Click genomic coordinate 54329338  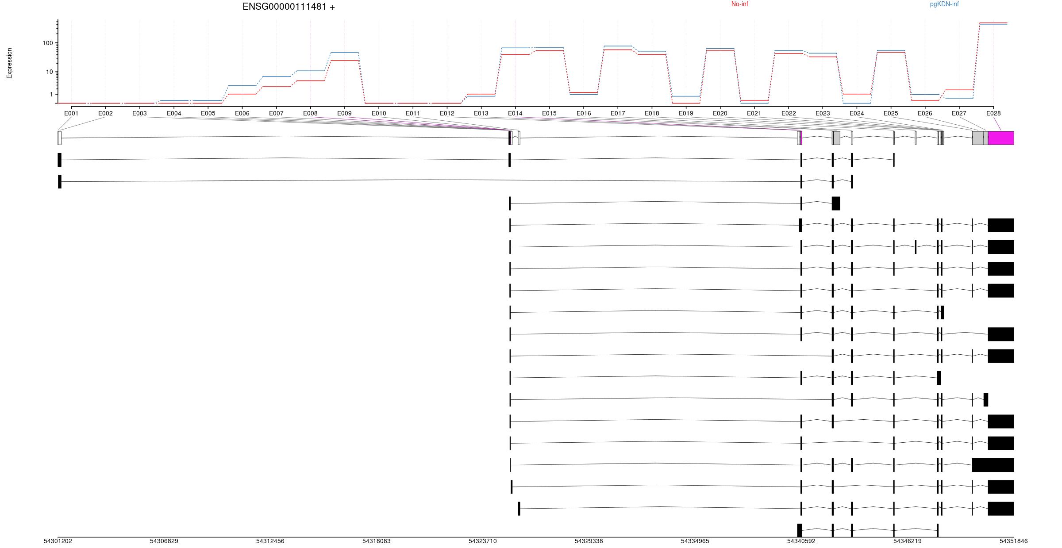[x=589, y=541]
